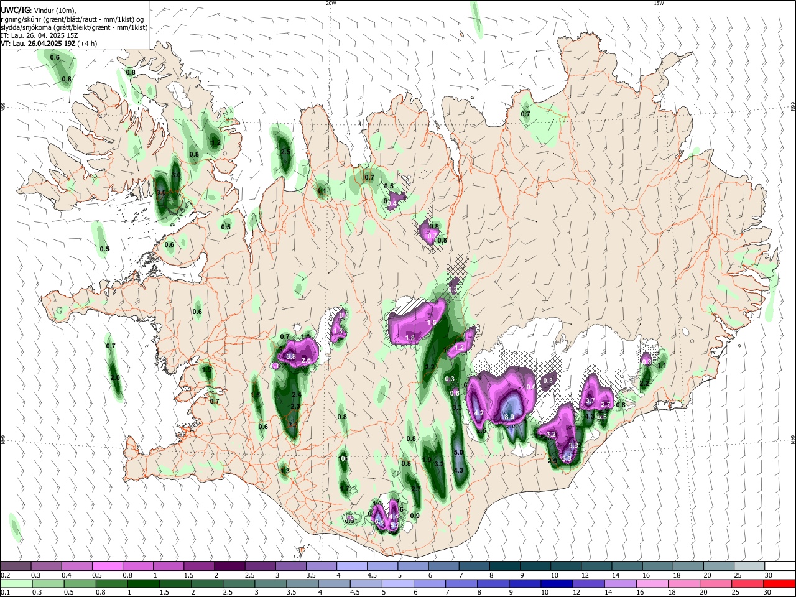Viewport: 796px width, 597px height.
Task: Click the 'UWC/IG: Vindur (10m)' title text
Action: (39, 11)
